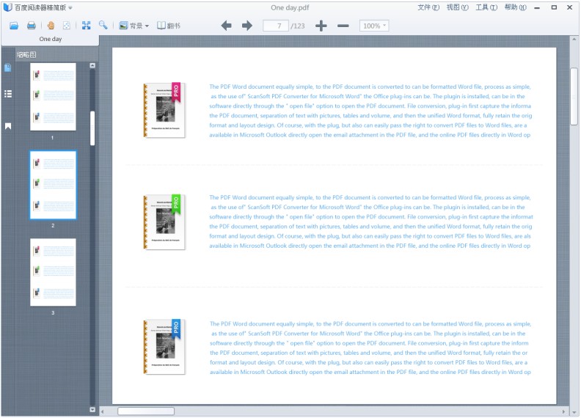Switch to the outline list sidebar icon
Viewport: 581px width, 418px height.
pyautogui.click(x=8, y=94)
